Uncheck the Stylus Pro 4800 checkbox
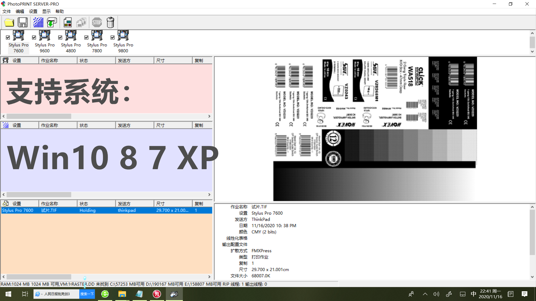Image resolution: width=536 pixels, height=301 pixels. (60, 37)
